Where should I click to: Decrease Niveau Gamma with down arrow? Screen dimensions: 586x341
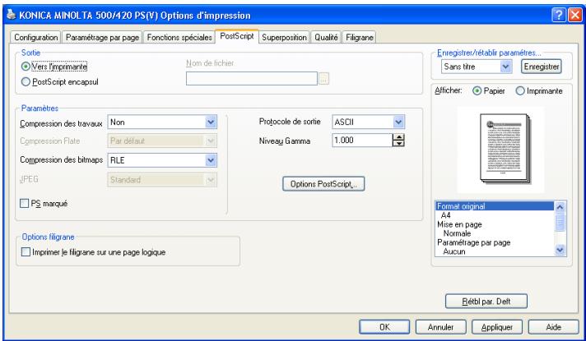tap(399, 144)
